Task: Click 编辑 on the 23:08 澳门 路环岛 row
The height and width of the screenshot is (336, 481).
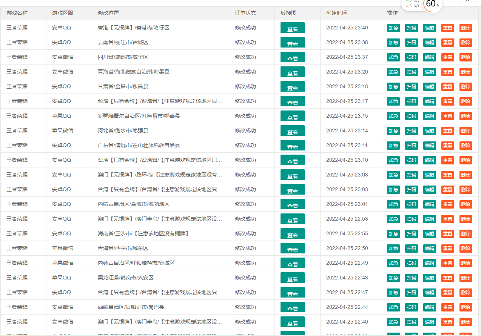Action: (x=429, y=175)
